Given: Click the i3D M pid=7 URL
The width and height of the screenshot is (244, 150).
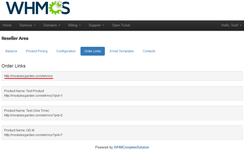Looking at the screenshot, I should (33, 135).
